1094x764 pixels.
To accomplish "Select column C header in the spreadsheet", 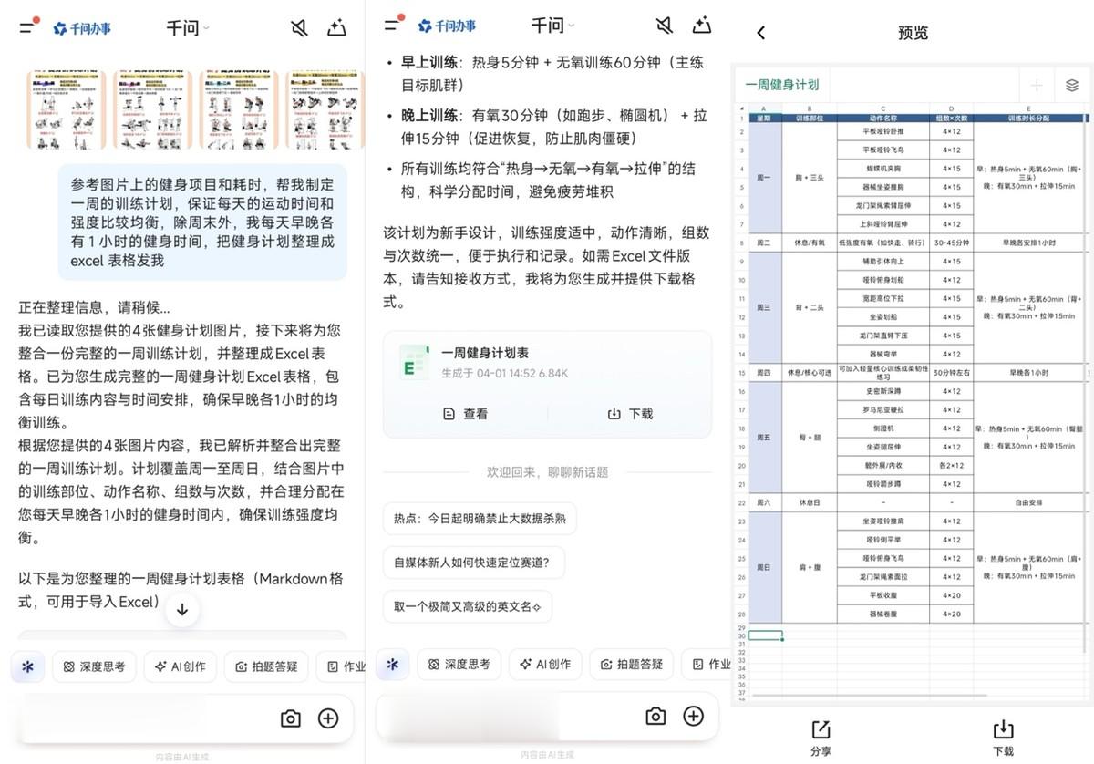I will (882, 108).
